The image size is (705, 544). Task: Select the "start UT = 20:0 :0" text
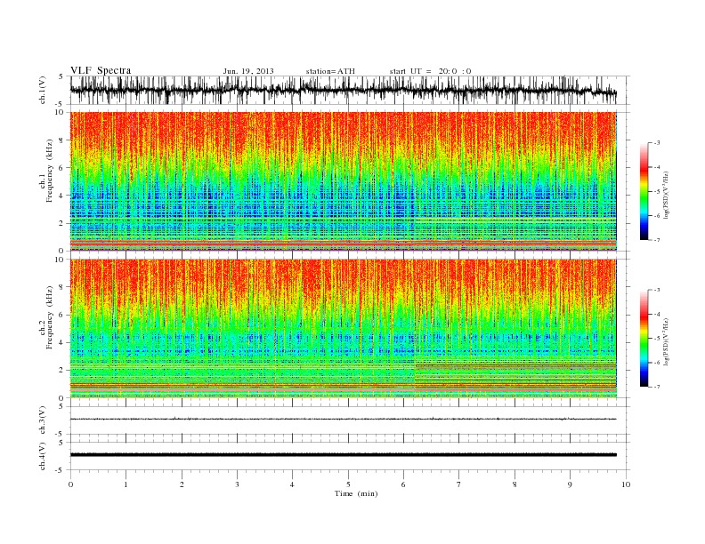(x=430, y=71)
